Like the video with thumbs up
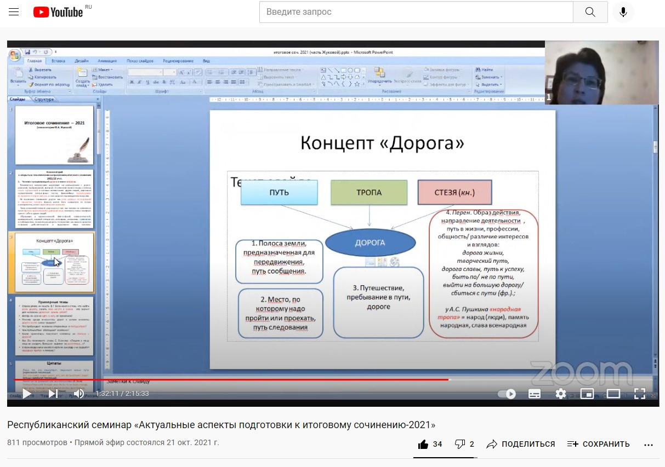This screenshot has height=467, width=665. (x=424, y=444)
